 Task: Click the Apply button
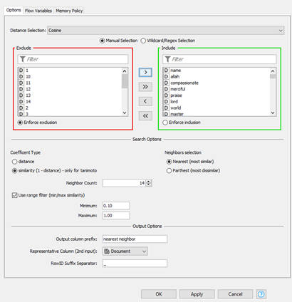(x=197, y=294)
